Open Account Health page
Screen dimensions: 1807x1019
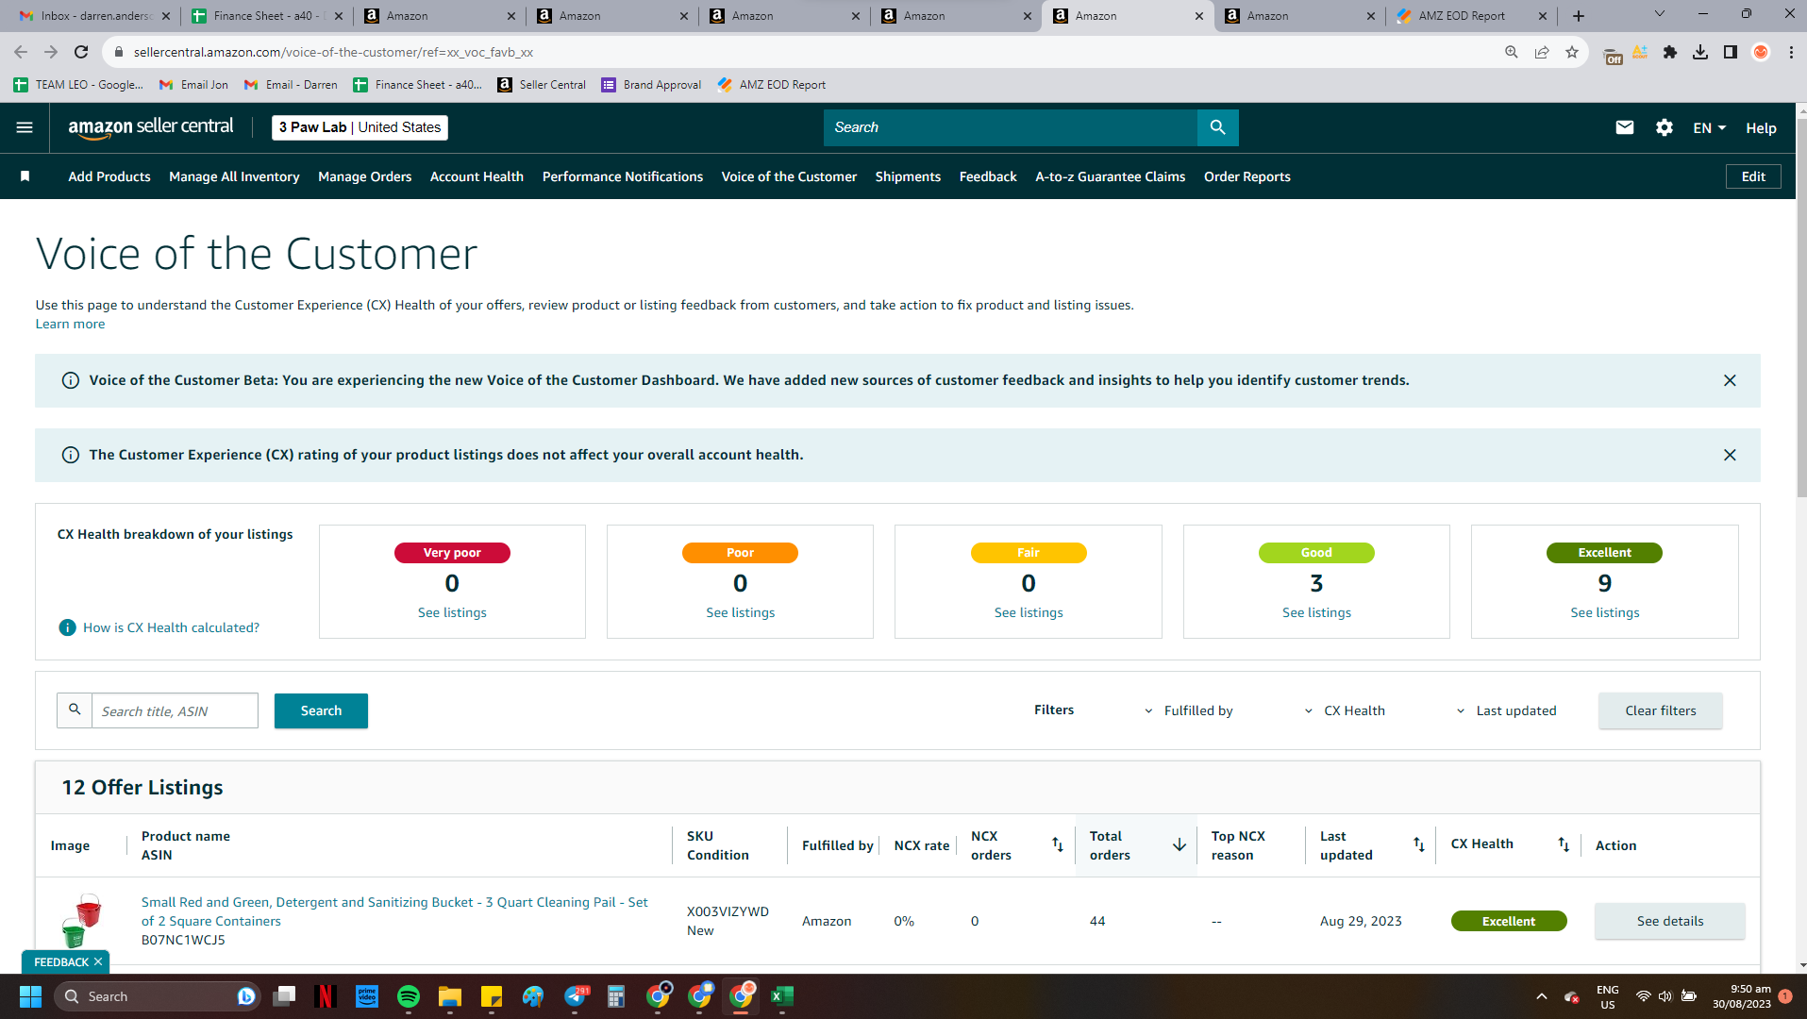tap(477, 176)
